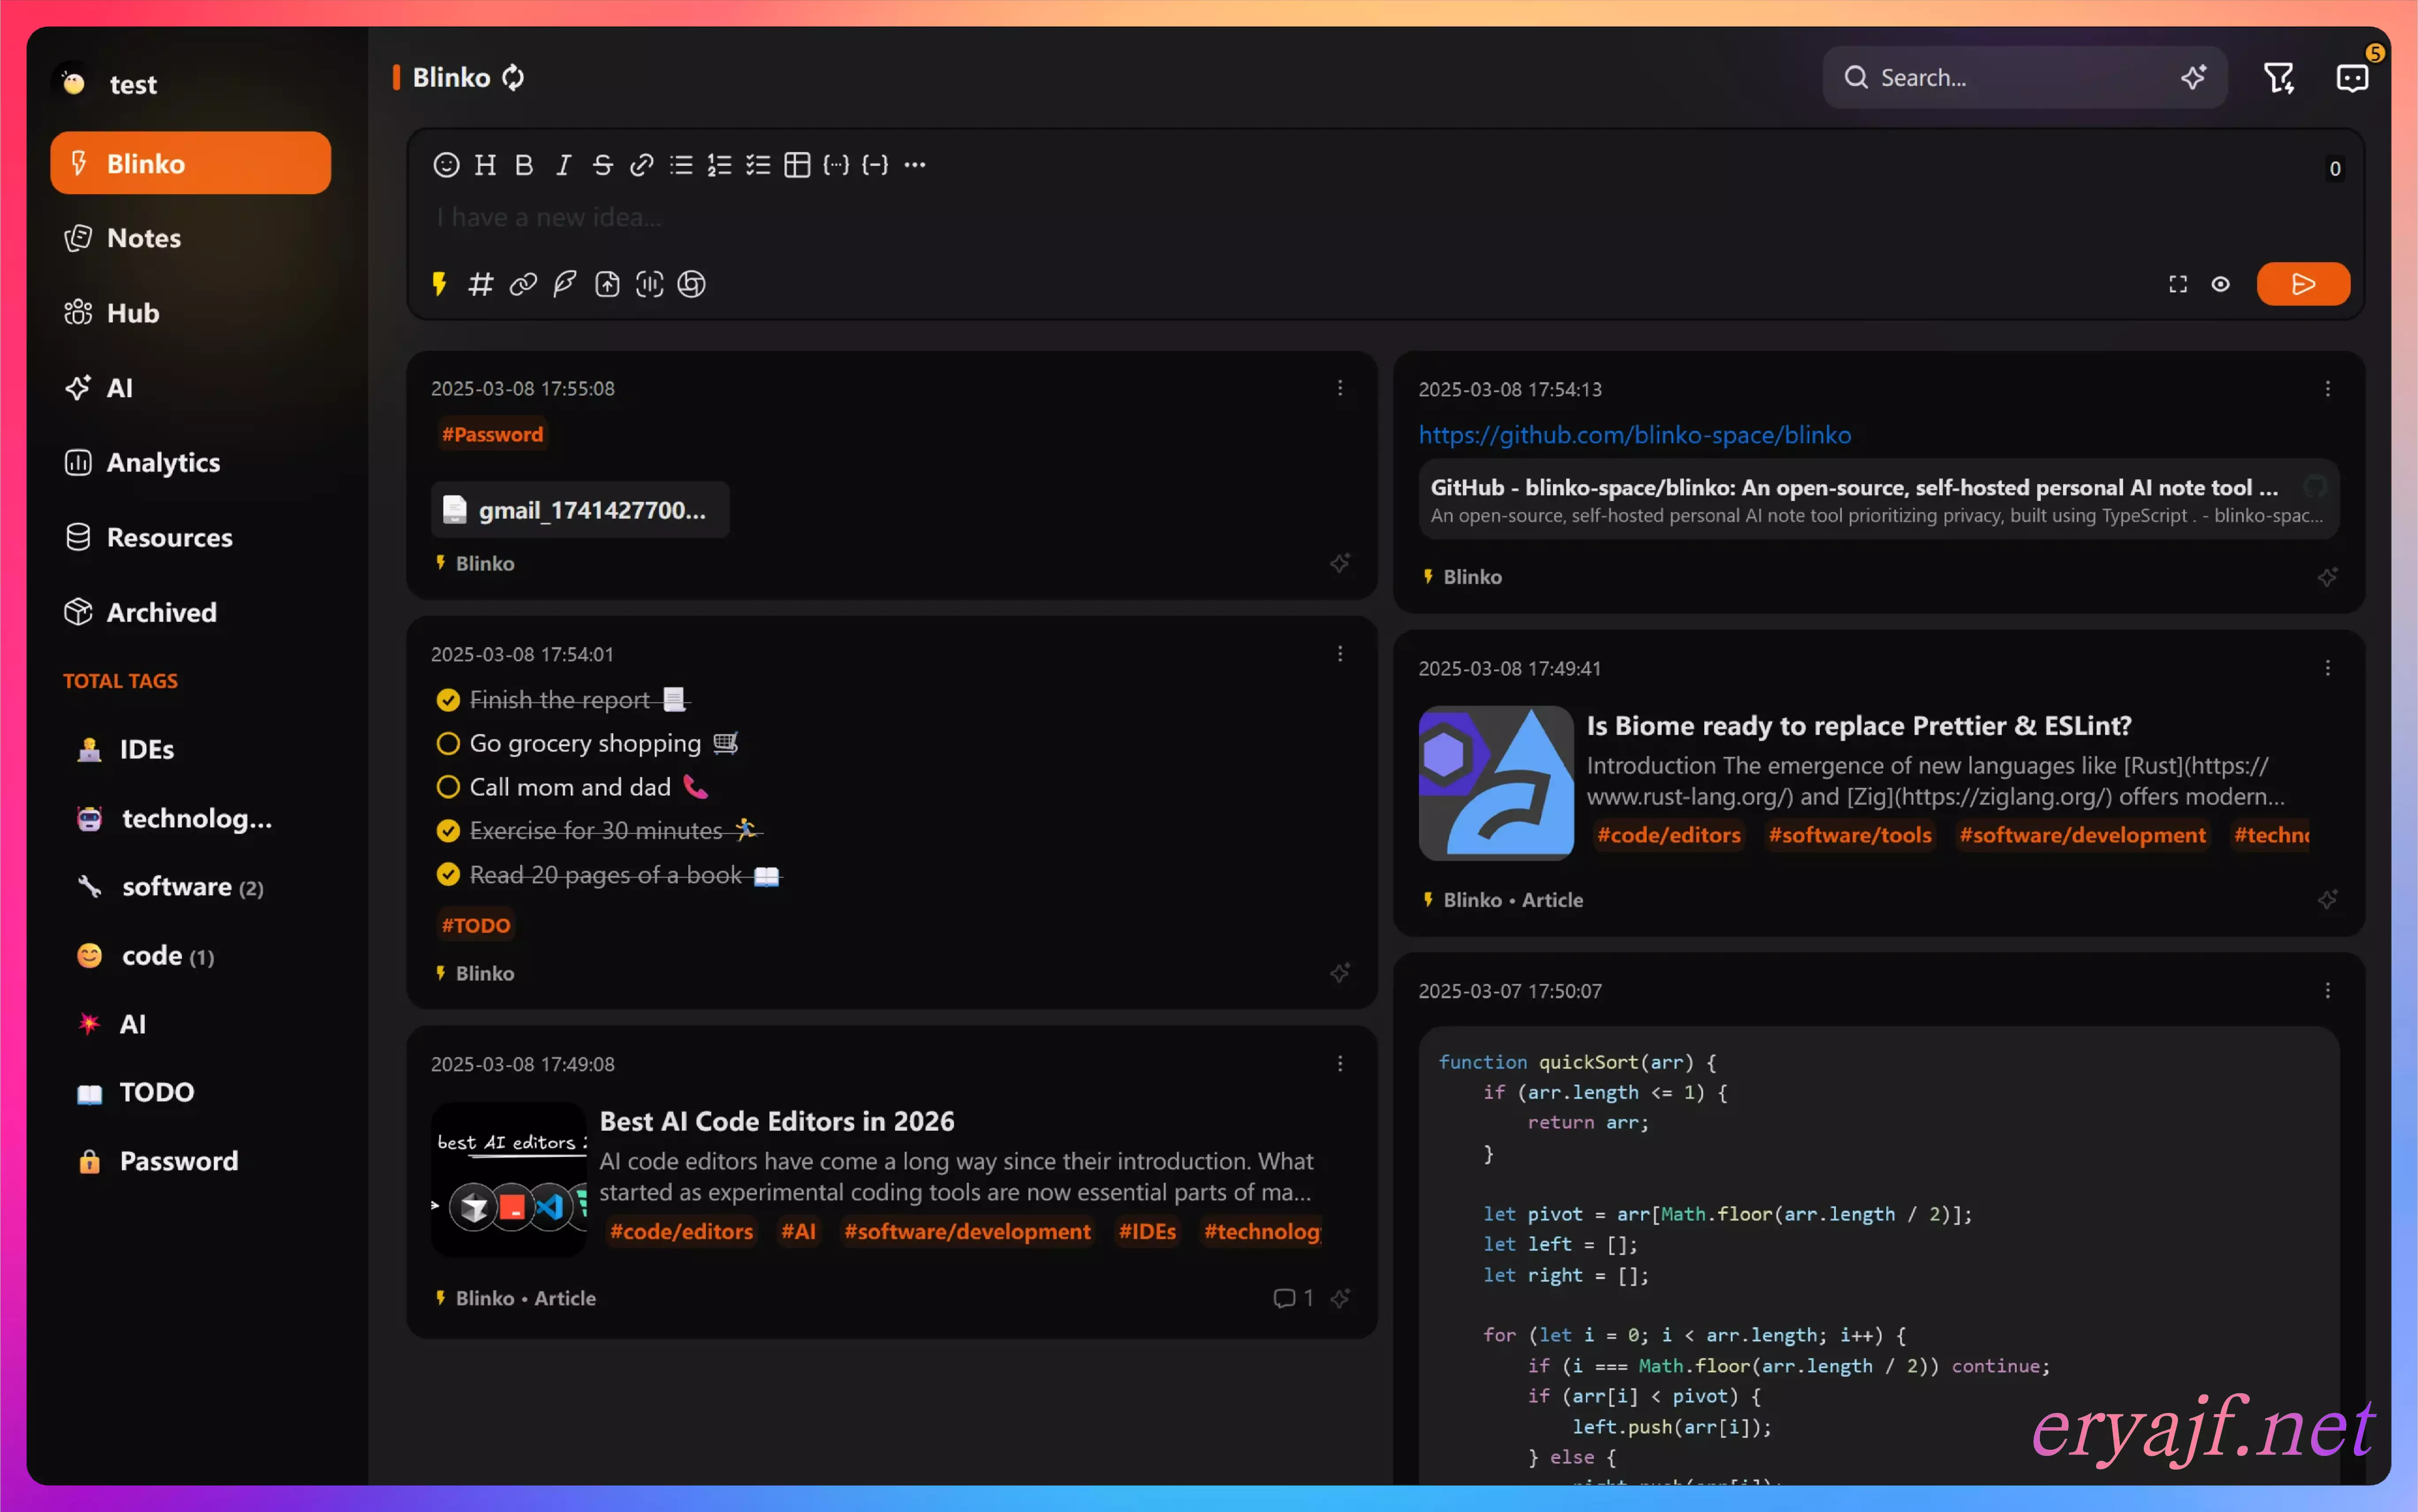2418x1512 pixels.
Task: Uncheck Finish the report task
Action: (448, 700)
